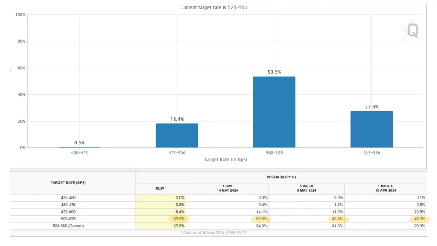Select the NOW column header
The width and height of the screenshot is (437, 246).
click(x=161, y=188)
